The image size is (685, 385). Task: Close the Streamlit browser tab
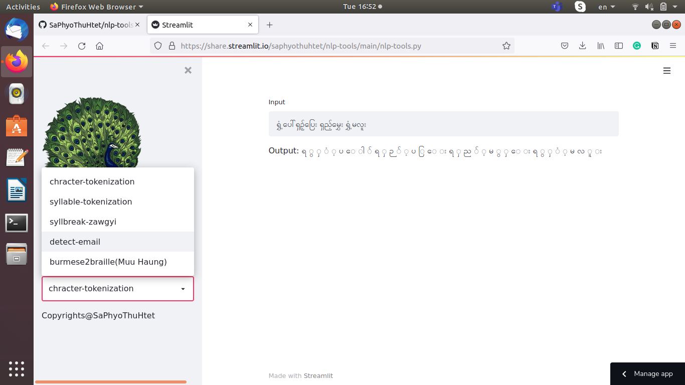tap(250, 25)
